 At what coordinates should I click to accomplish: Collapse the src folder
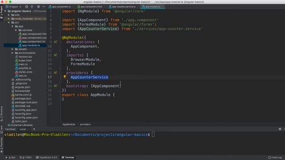point(9,23)
